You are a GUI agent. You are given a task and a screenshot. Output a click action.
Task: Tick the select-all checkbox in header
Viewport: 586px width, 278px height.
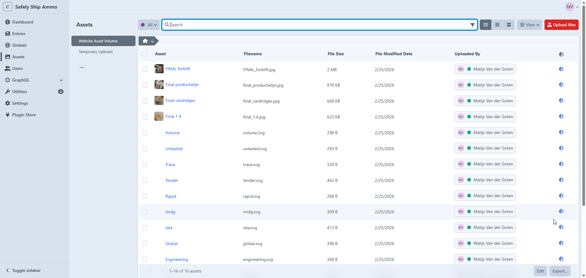coord(145,54)
